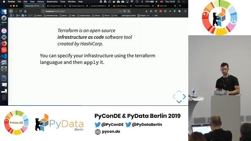Image resolution: width=251 pixels, height=141 pixels.
Task: Open the red extension icon in toolbar
Action: 160,11
